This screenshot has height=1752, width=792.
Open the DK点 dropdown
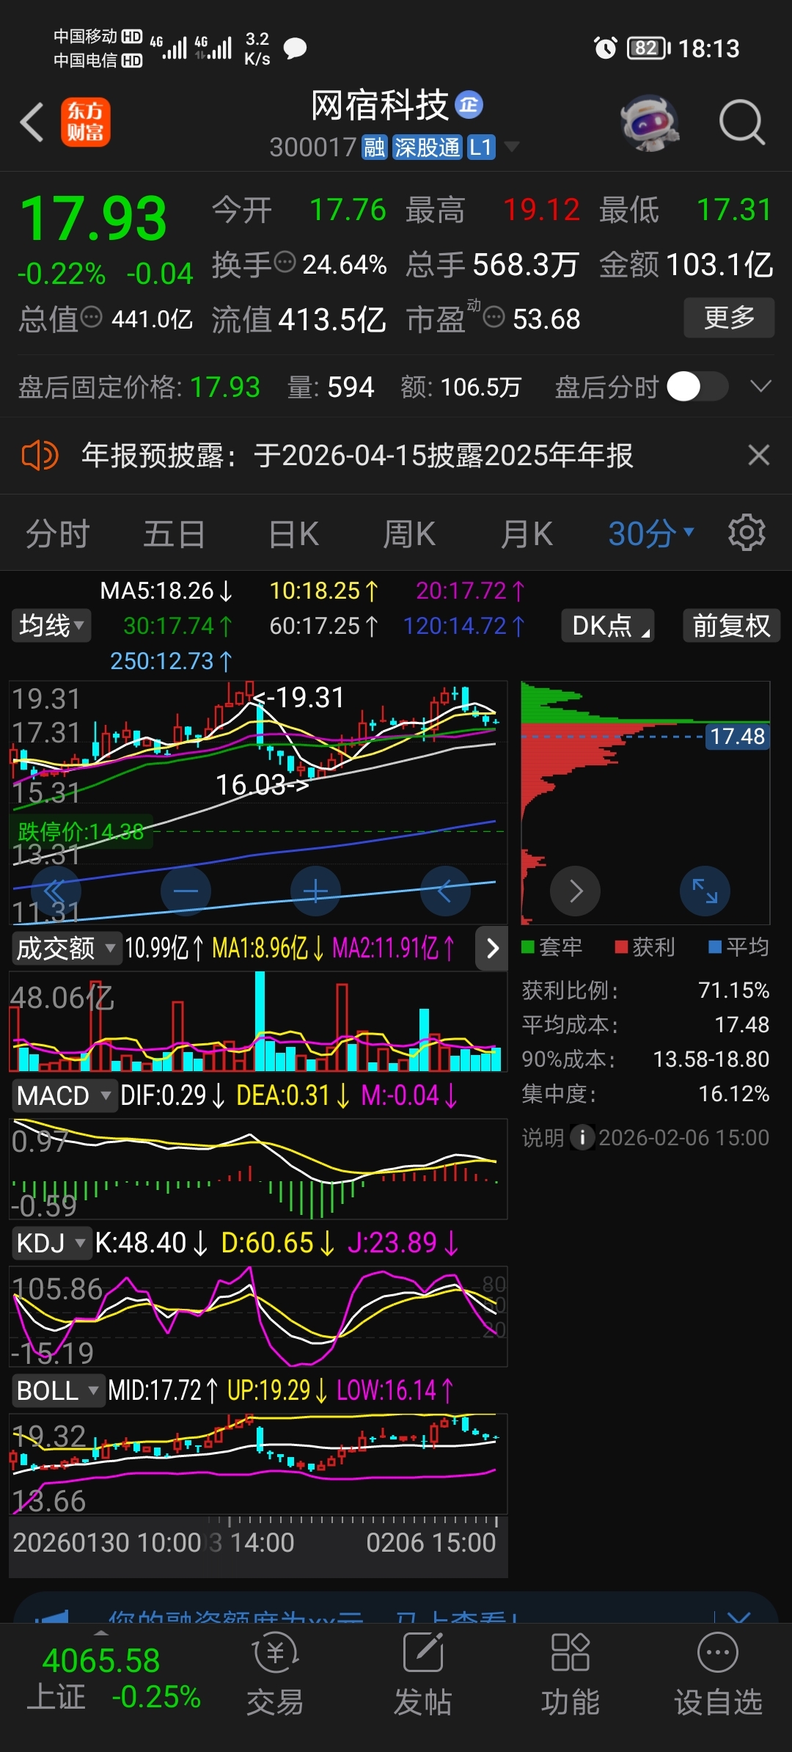pyautogui.click(x=608, y=626)
